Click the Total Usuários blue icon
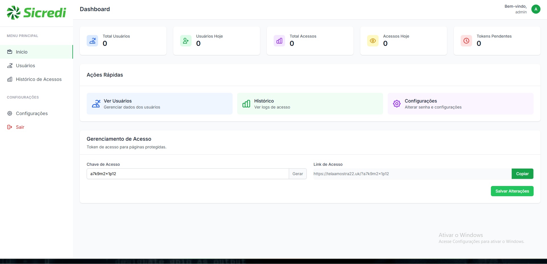 click(x=92, y=41)
